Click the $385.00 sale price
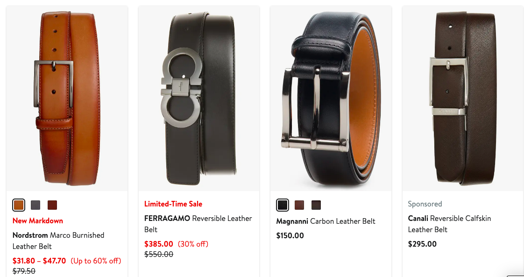Viewport: 524px width, 277px height. pos(159,244)
